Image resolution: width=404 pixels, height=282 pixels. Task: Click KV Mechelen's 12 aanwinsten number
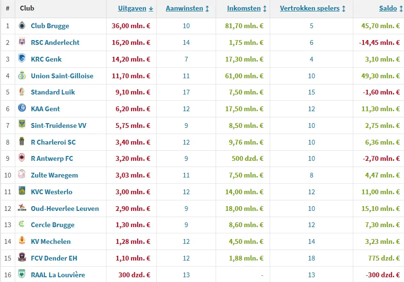[x=186, y=241]
